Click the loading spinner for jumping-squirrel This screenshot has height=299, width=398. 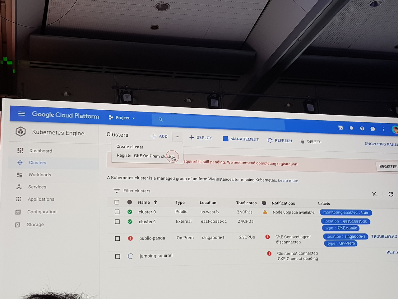(x=131, y=256)
